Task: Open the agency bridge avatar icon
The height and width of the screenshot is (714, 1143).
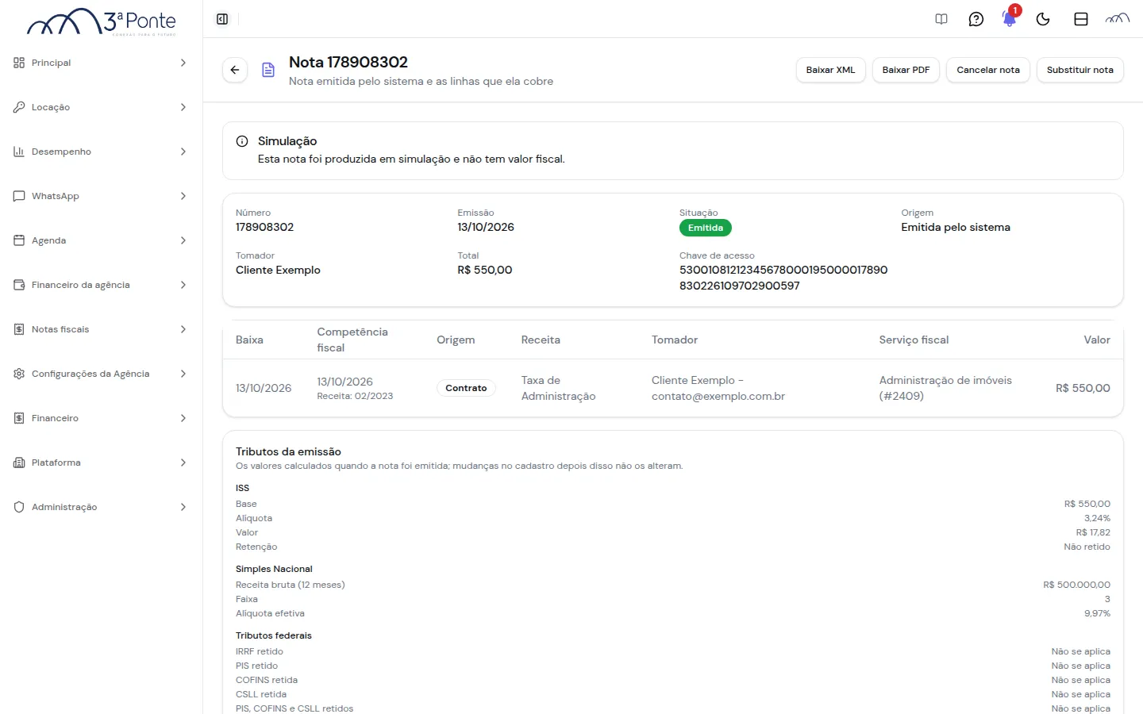Action: (x=1118, y=18)
